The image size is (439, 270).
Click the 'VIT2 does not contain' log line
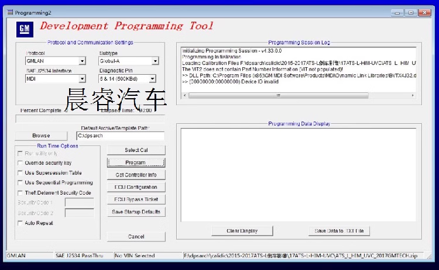click(x=262, y=69)
